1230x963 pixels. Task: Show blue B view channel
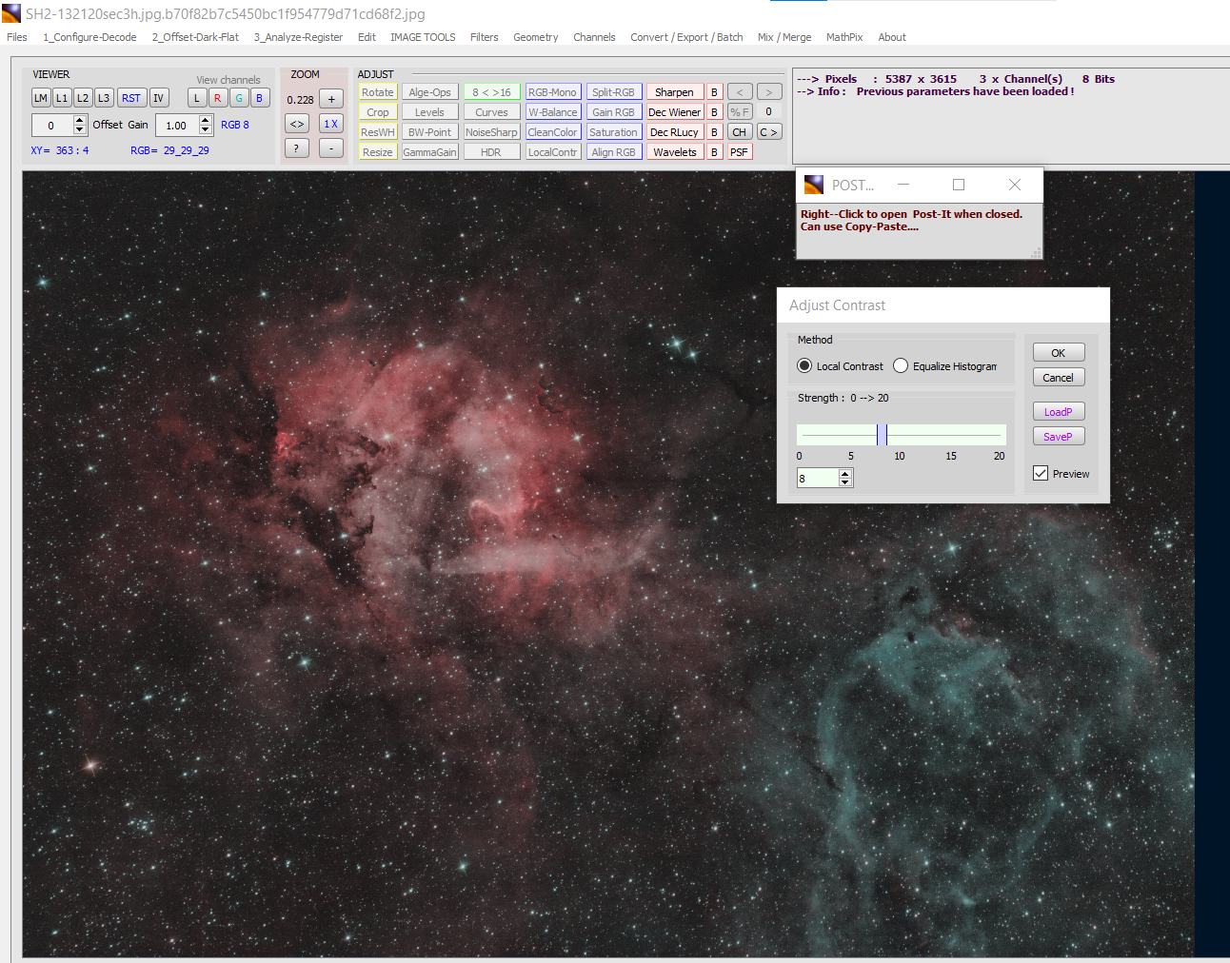click(x=259, y=98)
